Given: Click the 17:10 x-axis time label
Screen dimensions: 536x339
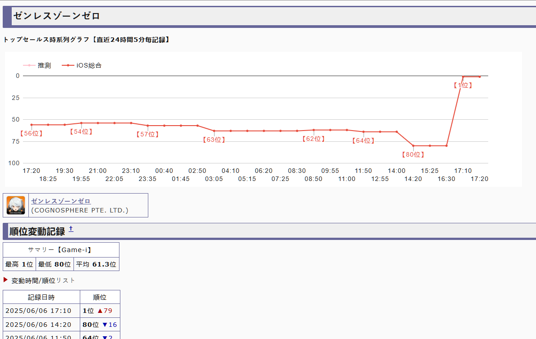Looking at the screenshot, I should click(x=463, y=171).
